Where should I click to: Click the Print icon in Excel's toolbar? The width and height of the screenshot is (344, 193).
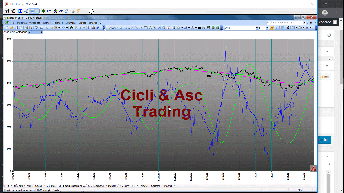[26, 28]
